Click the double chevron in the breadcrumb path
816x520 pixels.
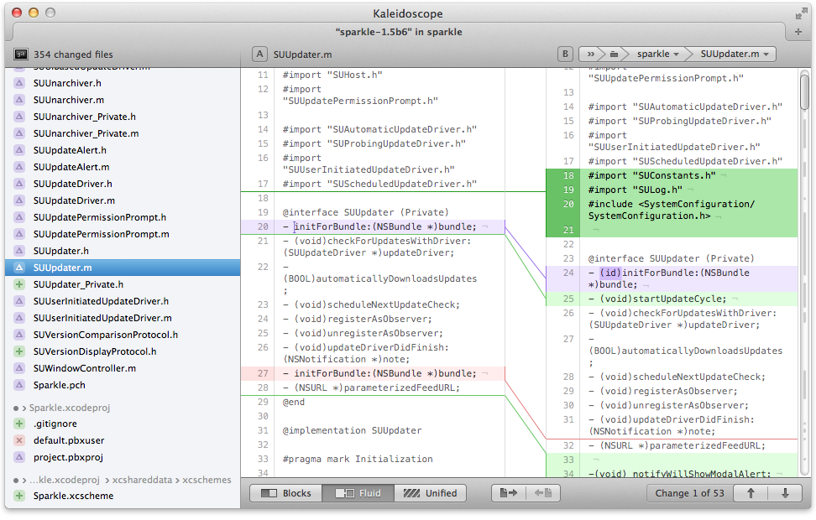[591, 54]
